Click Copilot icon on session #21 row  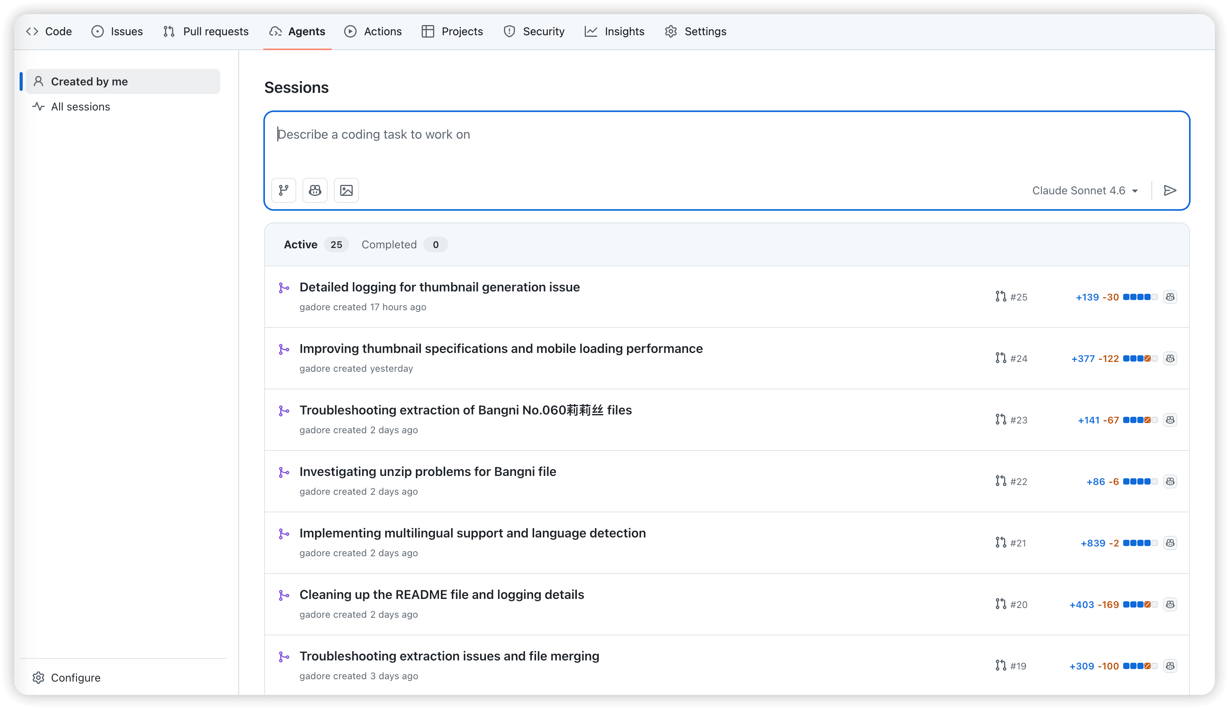coord(1170,543)
